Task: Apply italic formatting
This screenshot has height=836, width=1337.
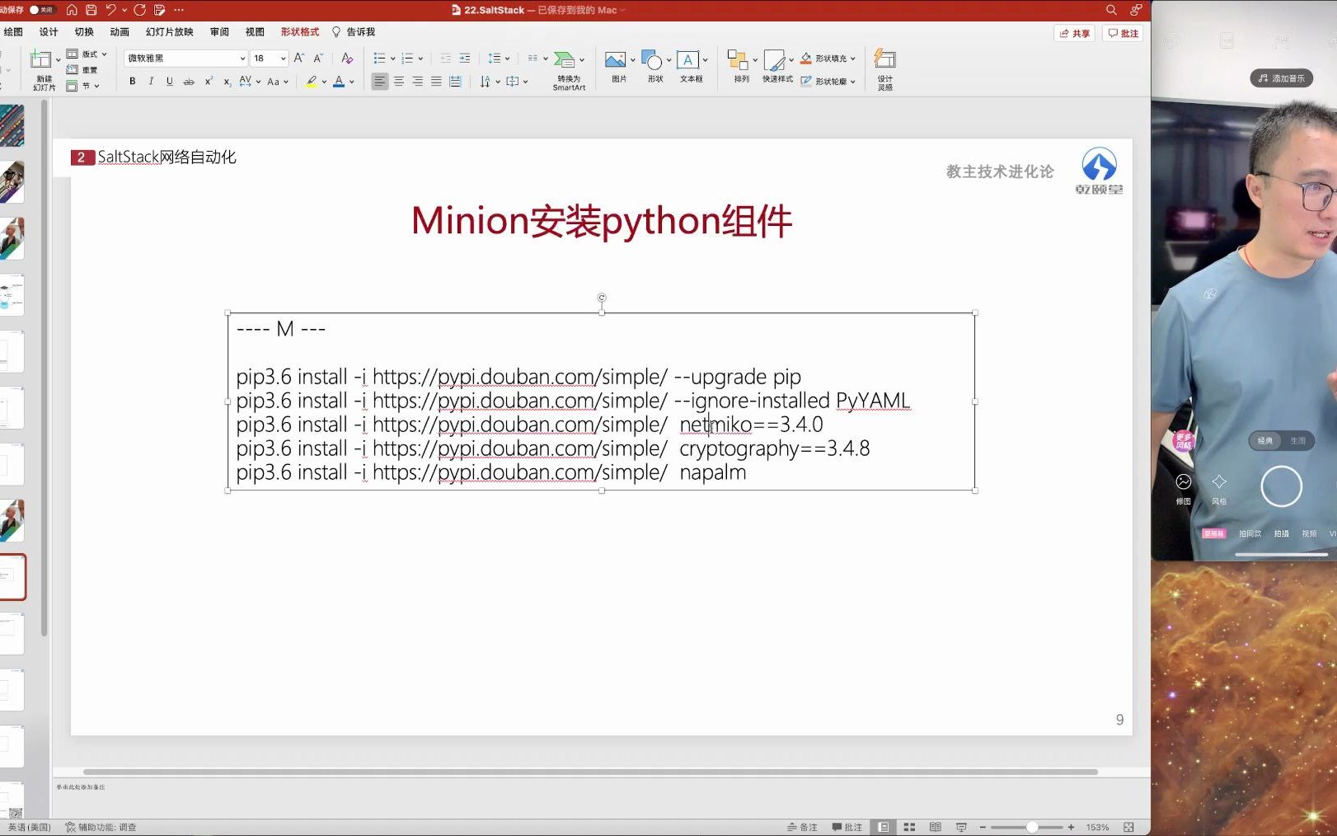Action: pyautogui.click(x=151, y=82)
